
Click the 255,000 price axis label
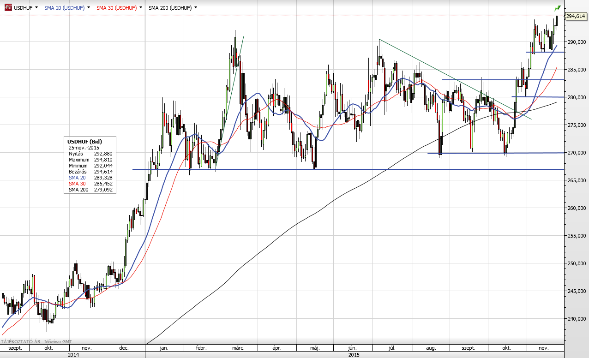[576, 236]
